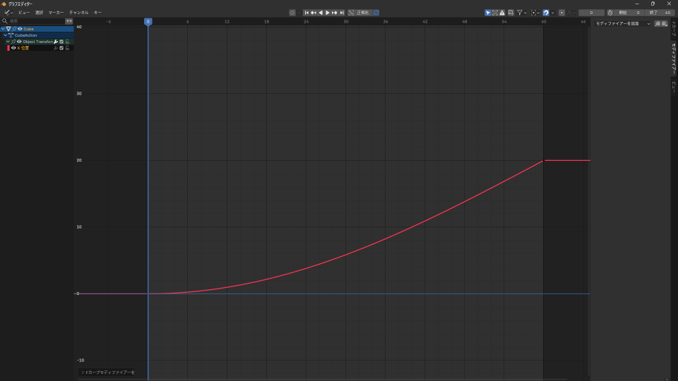This screenshot has height=381, width=678.
Task: Toggle the lock on X 位置 channel
Action: (67, 48)
